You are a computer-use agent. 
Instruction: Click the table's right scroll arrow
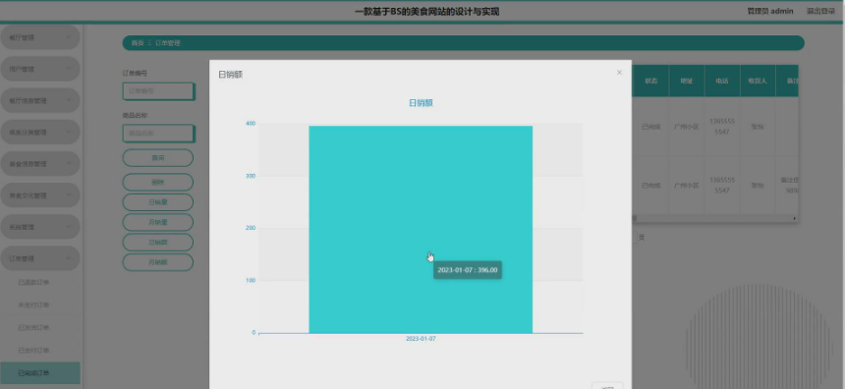point(794,218)
